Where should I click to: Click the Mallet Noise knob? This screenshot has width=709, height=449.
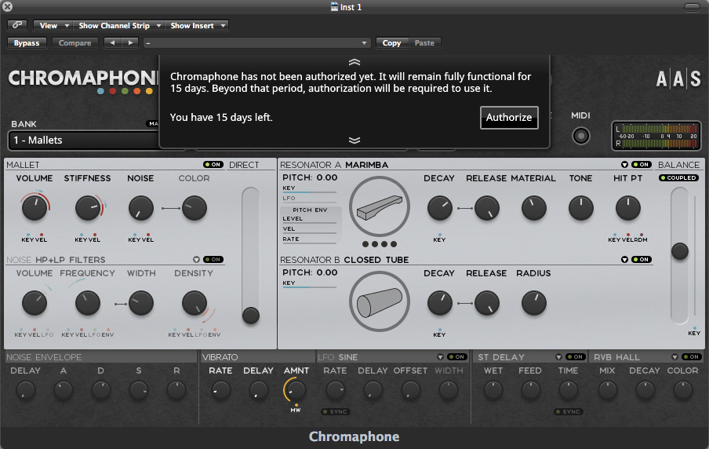point(140,208)
